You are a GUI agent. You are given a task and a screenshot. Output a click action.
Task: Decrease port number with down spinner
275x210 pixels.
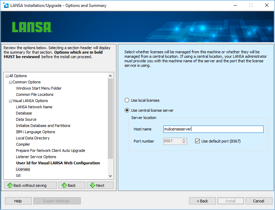click(184, 143)
